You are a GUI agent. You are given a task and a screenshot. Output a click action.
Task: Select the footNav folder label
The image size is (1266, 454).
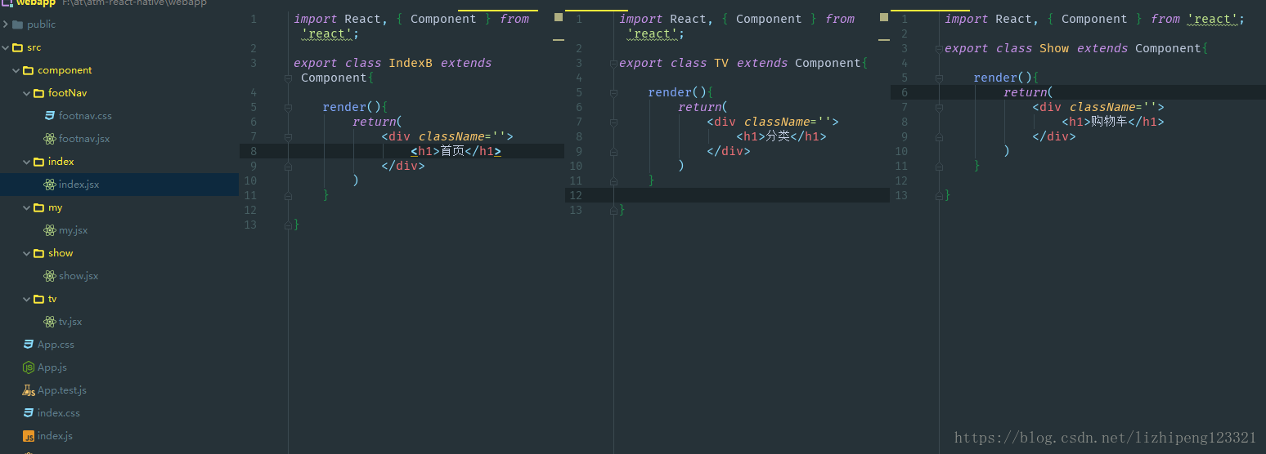[x=67, y=93]
